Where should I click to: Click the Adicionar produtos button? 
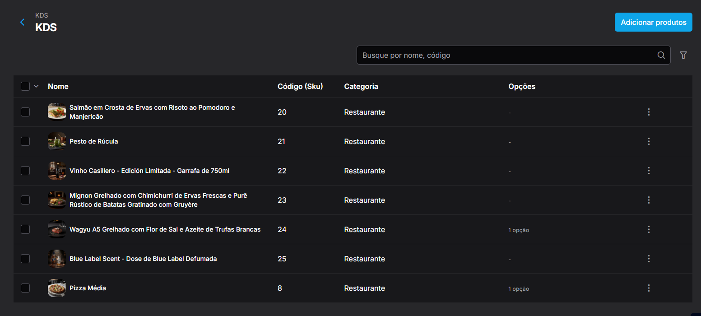pos(653,22)
